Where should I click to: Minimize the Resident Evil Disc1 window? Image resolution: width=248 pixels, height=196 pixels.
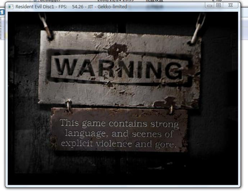point(210,5)
